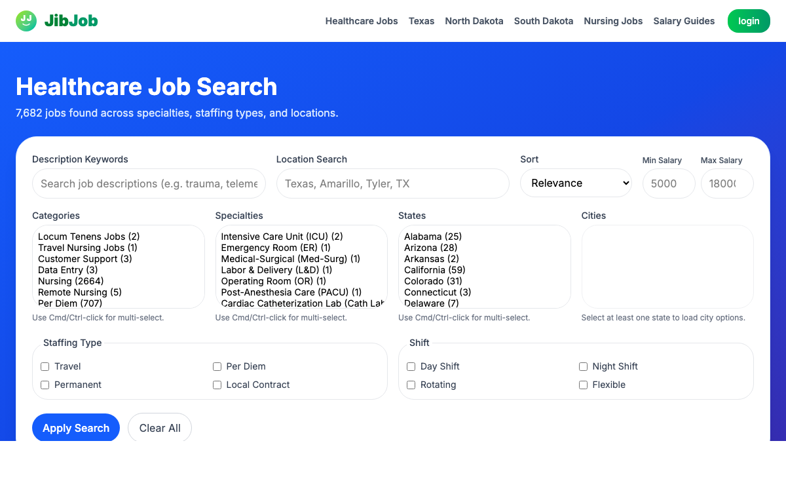Viewport: 786px width, 498px height.
Task: Focus the Location Search input
Action: click(393, 183)
